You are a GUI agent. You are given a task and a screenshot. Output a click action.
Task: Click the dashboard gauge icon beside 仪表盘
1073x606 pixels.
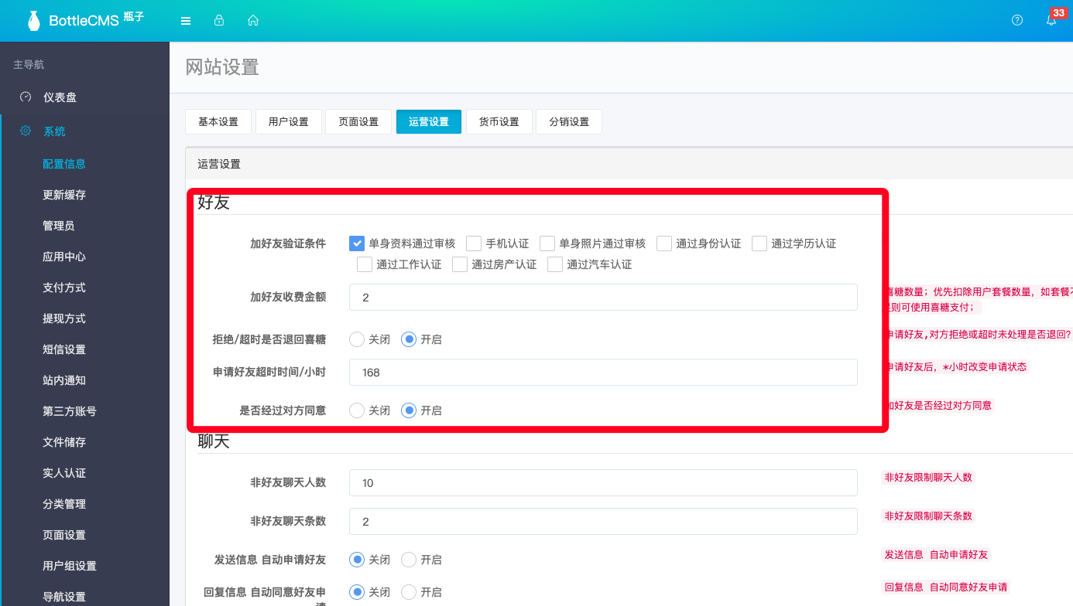26,97
